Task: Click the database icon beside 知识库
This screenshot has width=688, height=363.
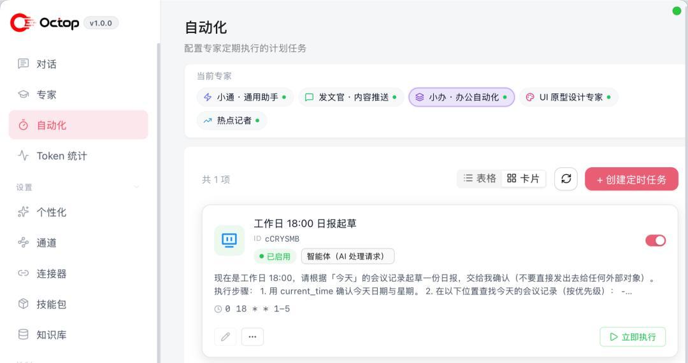Action: click(x=24, y=334)
